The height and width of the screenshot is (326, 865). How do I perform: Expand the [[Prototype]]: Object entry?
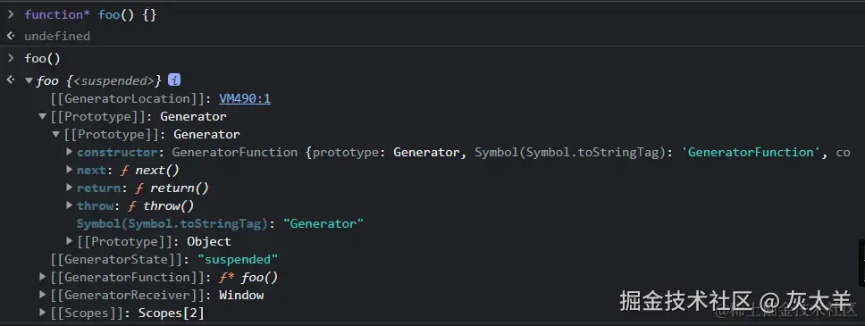[x=69, y=241]
